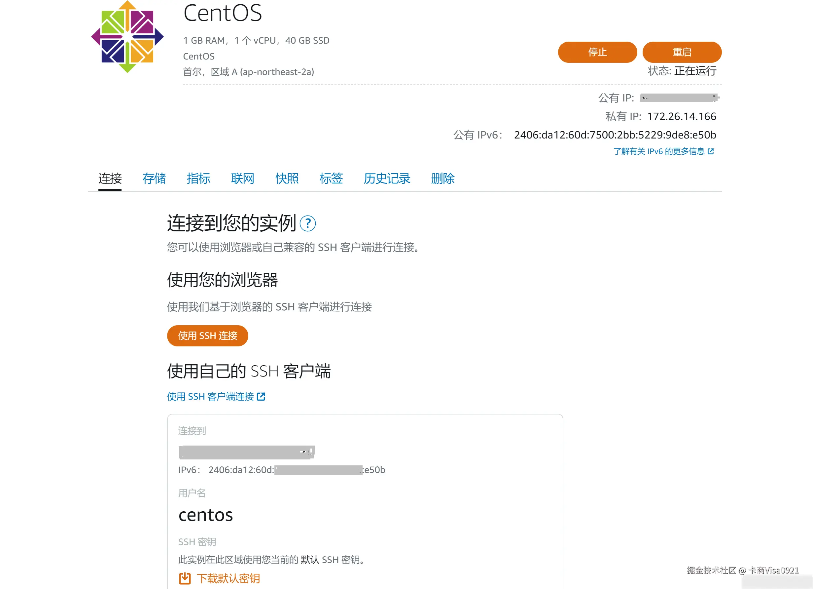Switch to the 删除 delete tab
This screenshot has width=813, height=589.
pos(442,178)
